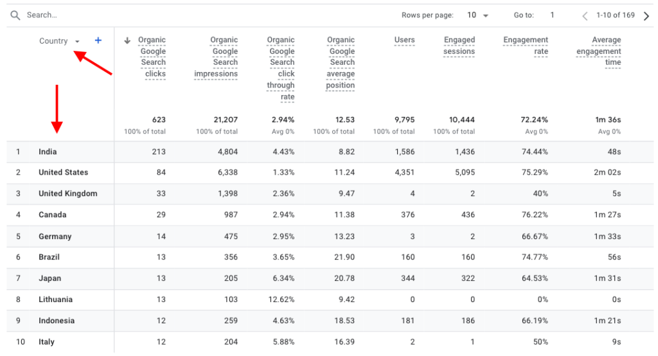Viewport: 658px width, 356px height.
Task: Click the United Kingdom country entry
Action: [x=67, y=193]
